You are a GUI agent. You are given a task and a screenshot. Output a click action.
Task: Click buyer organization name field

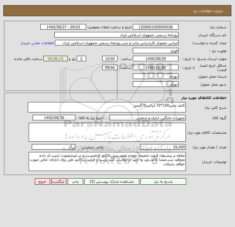(116, 35)
